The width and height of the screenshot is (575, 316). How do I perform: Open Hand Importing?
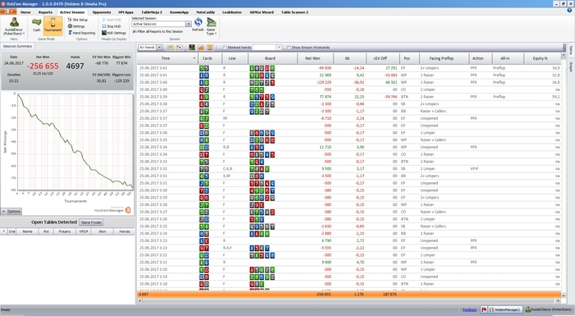(x=81, y=33)
